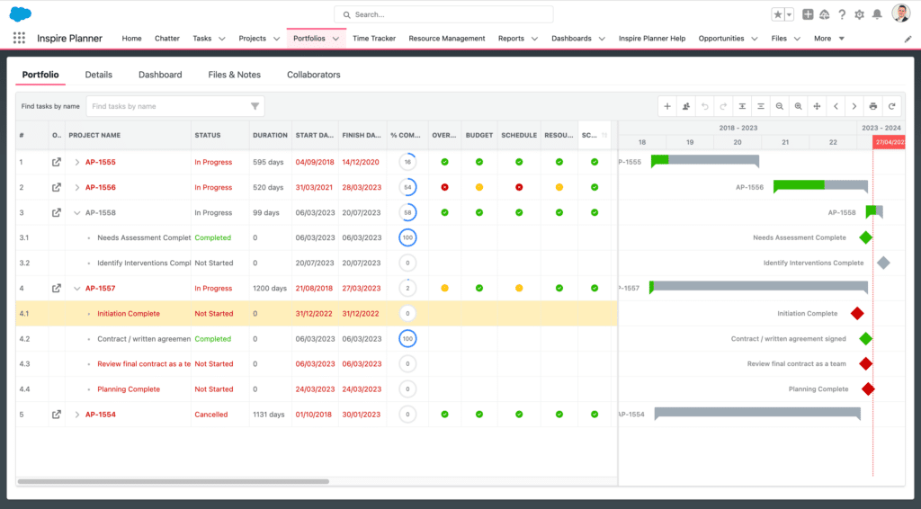Open the Time Tracker nav item
This screenshot has height=509, width=921.
coord(373,39)
